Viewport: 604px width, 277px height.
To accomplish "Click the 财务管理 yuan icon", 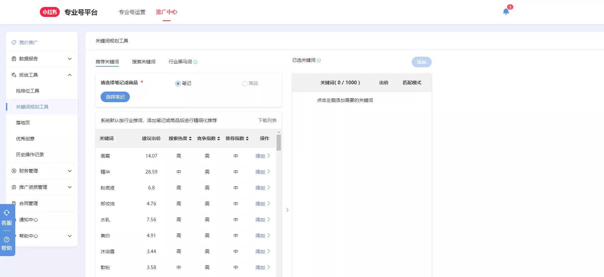I will point(14,171).
